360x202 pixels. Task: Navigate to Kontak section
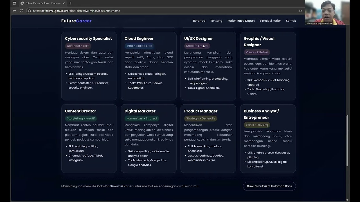tap(291, 21)
